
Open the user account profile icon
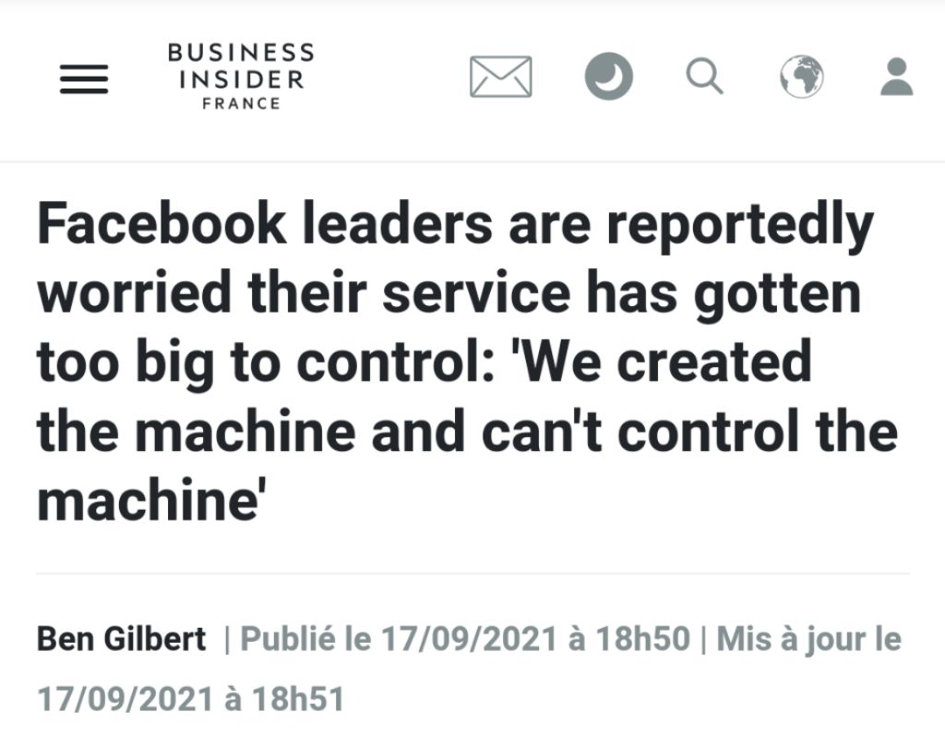pyautogui.click(x=896, y=77)
